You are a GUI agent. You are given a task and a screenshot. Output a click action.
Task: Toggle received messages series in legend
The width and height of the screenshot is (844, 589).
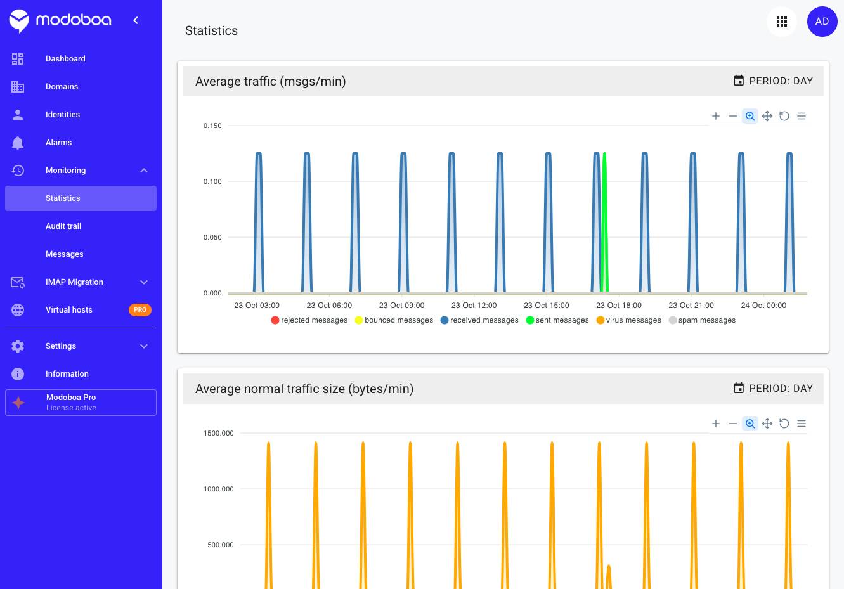coord(479,320)
